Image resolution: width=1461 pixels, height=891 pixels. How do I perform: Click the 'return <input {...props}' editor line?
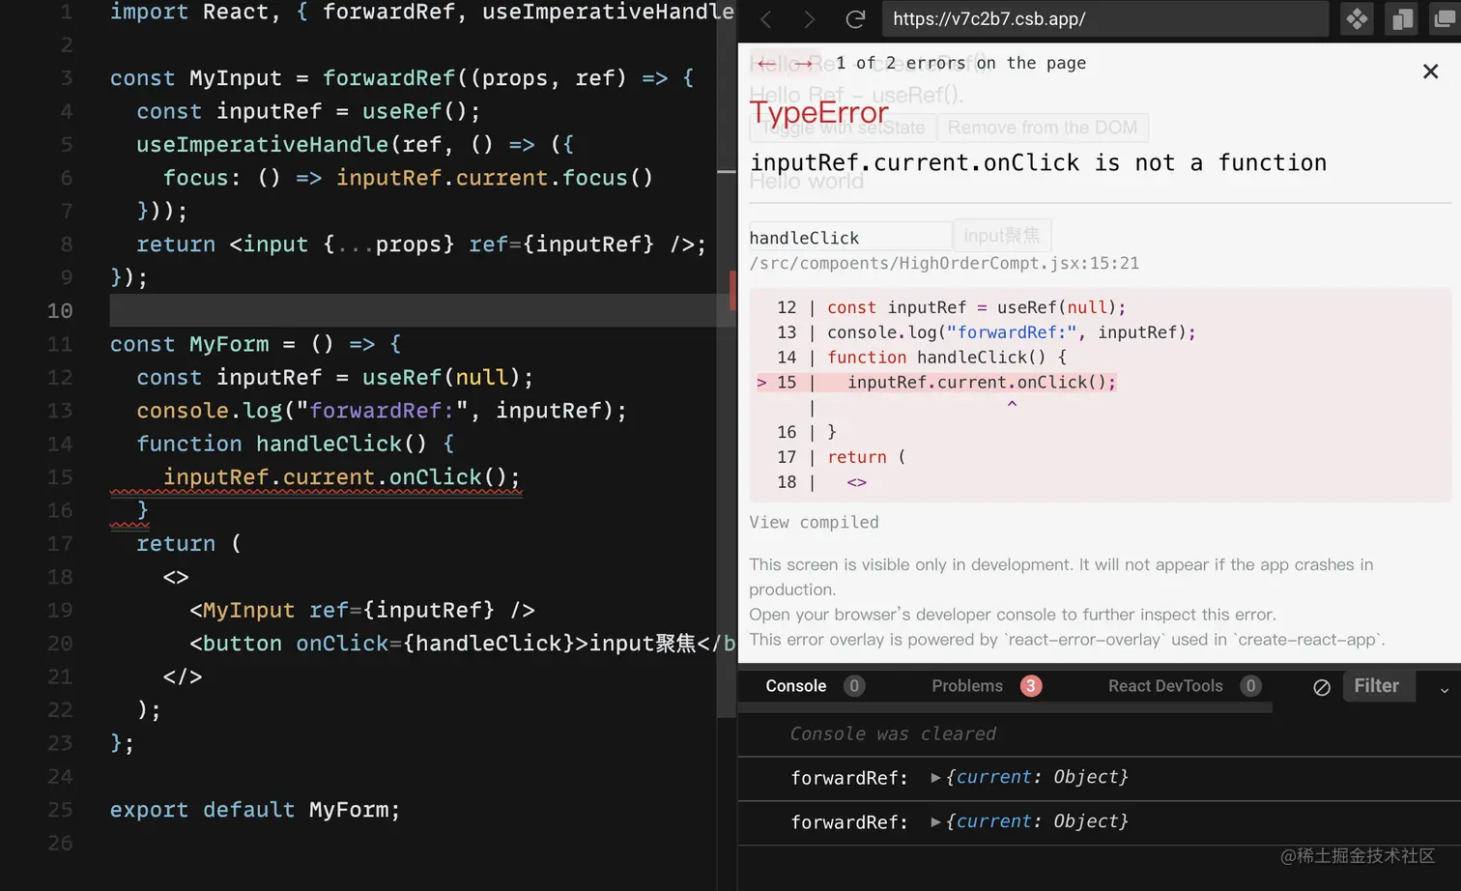tap(421, 244)
